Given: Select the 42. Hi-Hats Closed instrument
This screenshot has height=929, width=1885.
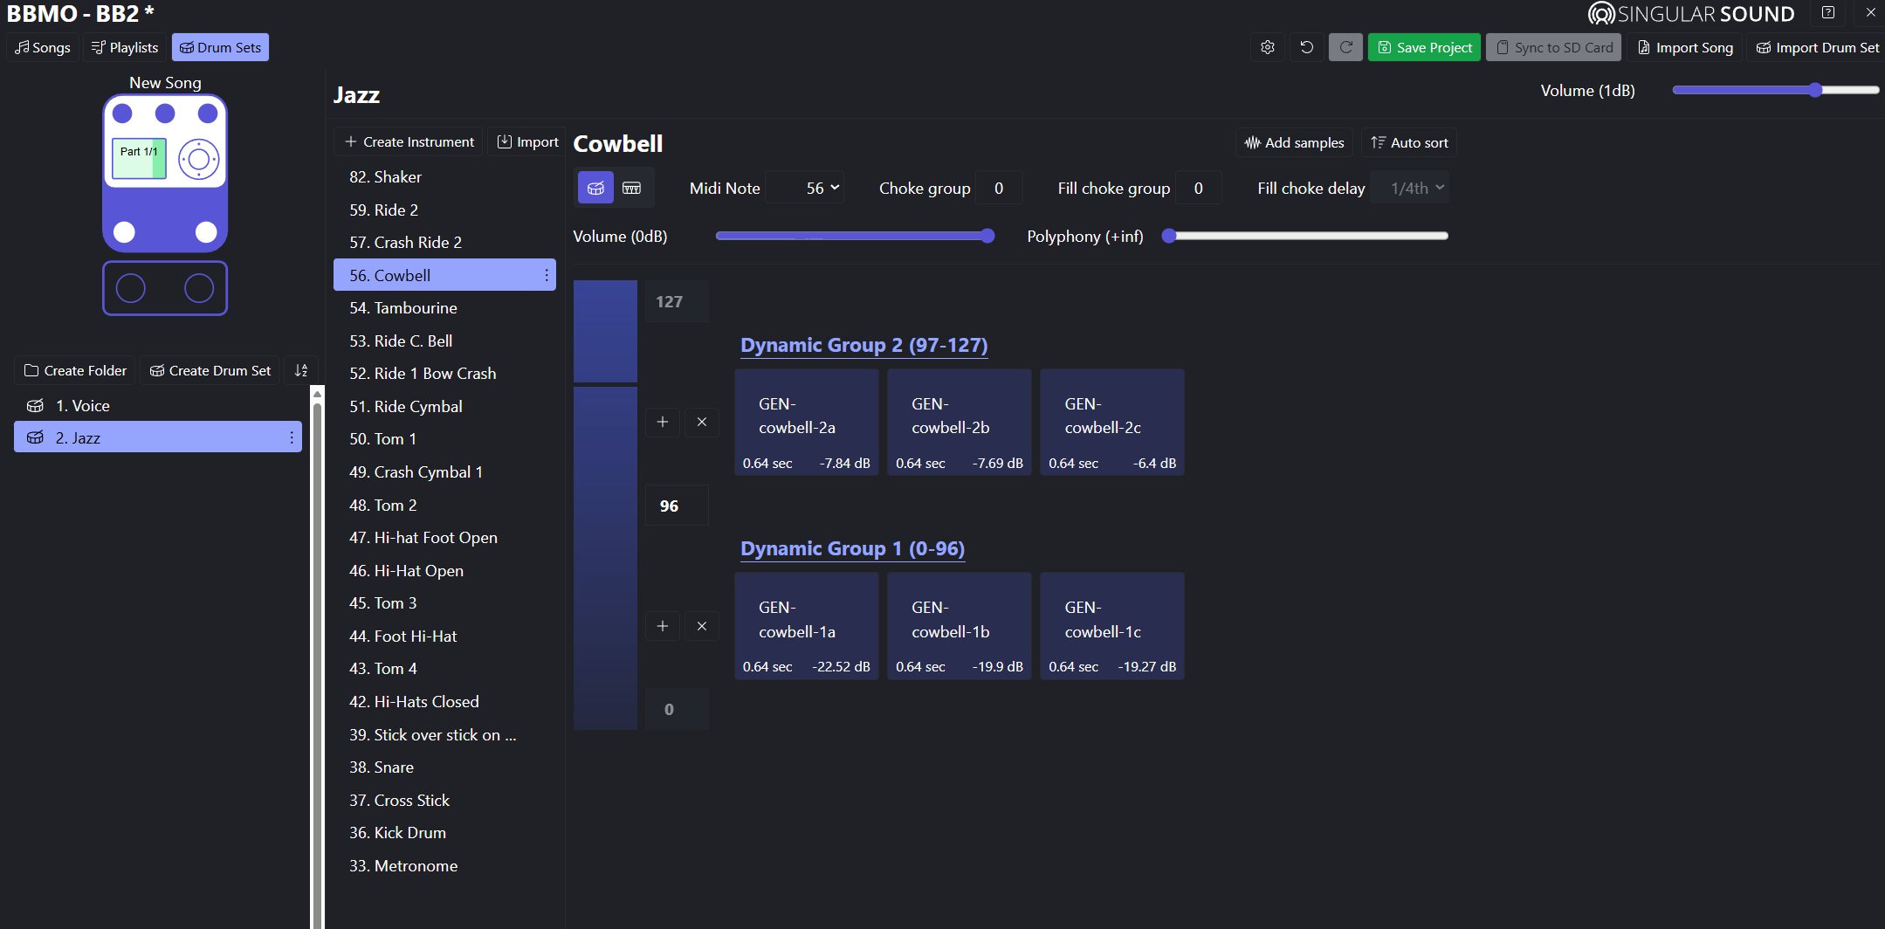Looking at the screenshot, I should [x=444, y=701].
